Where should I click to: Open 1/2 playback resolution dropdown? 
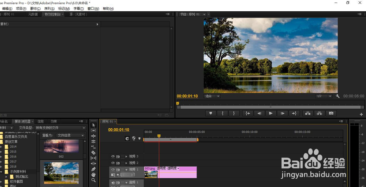[324, 96]
